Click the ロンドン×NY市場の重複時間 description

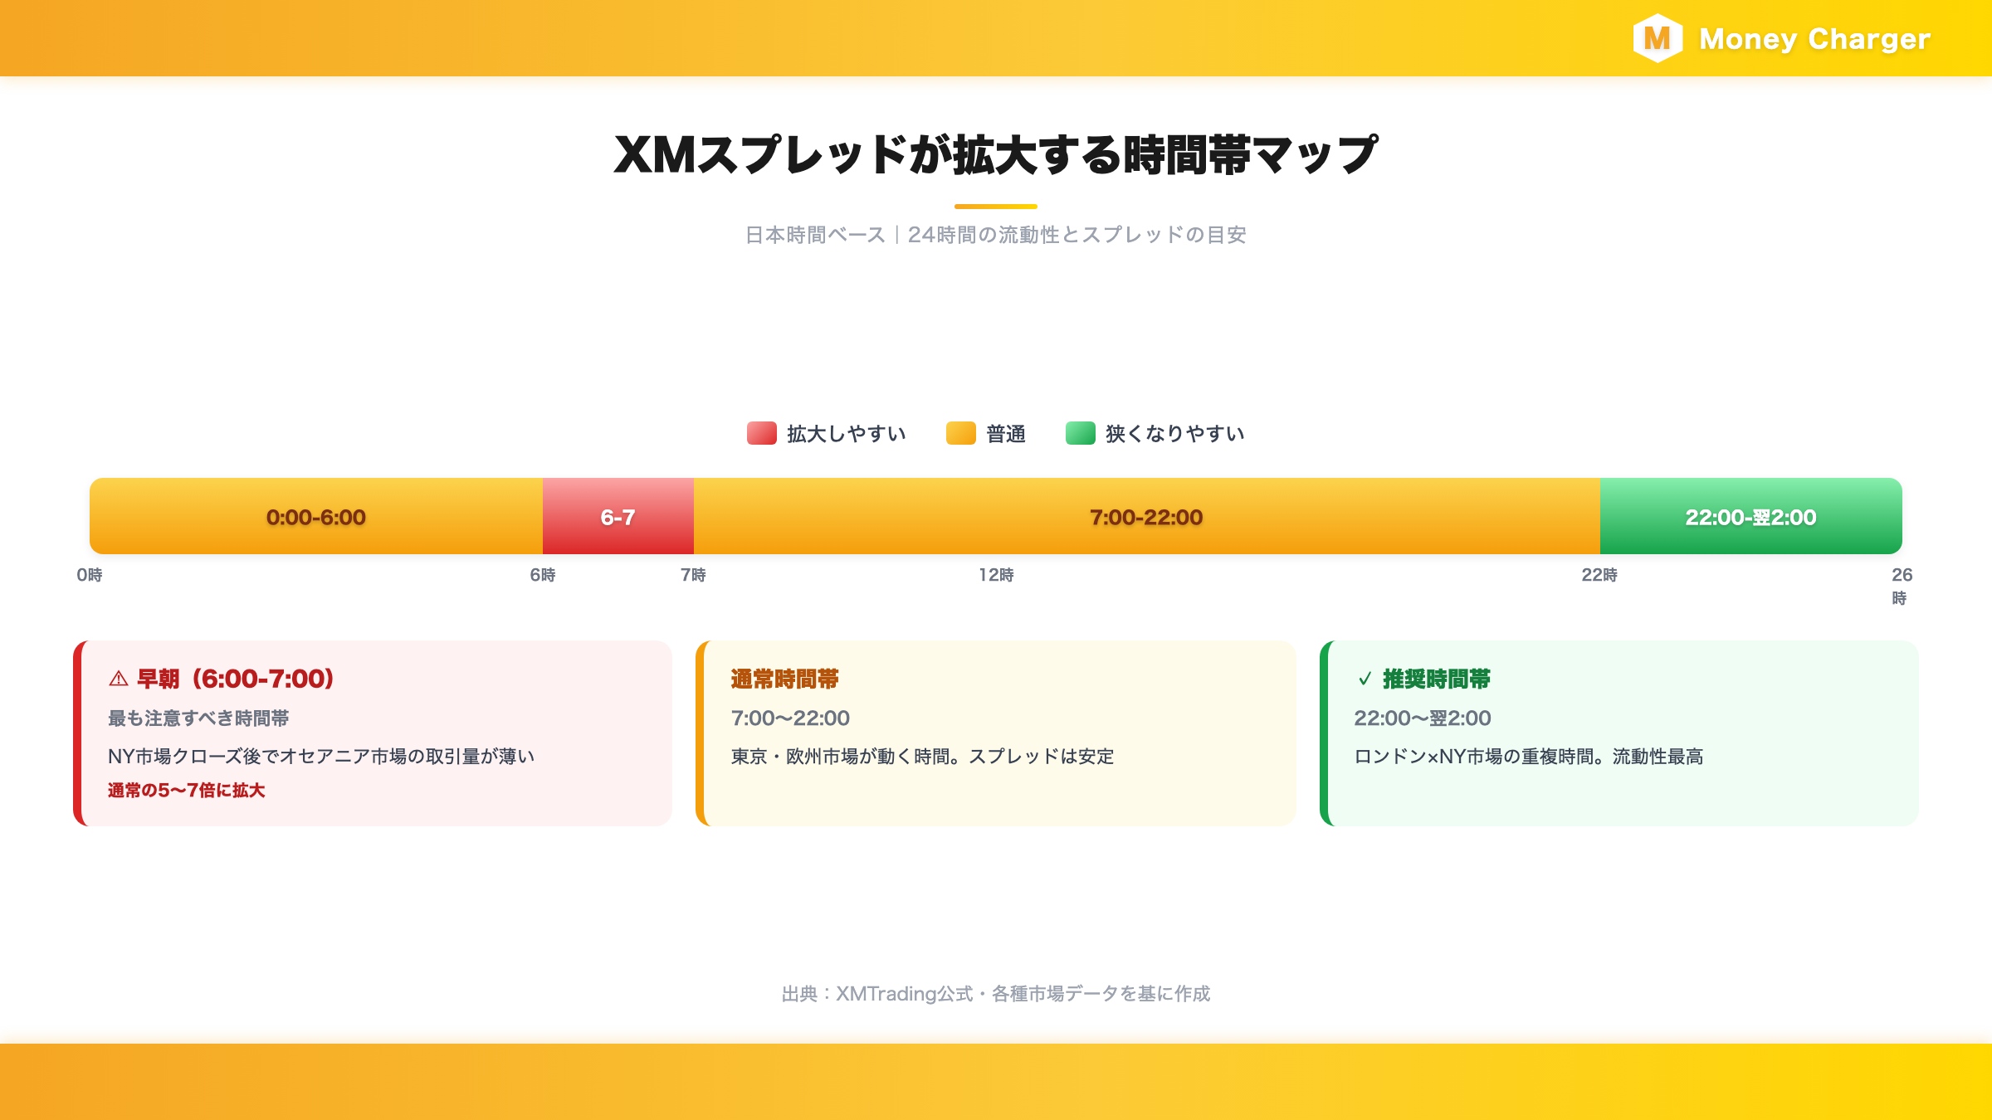click(1529, 757)
